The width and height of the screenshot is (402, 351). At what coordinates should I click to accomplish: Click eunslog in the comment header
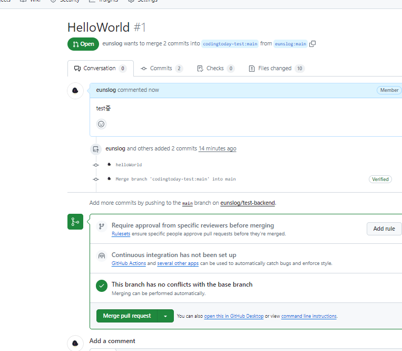[x=106, y=90]
